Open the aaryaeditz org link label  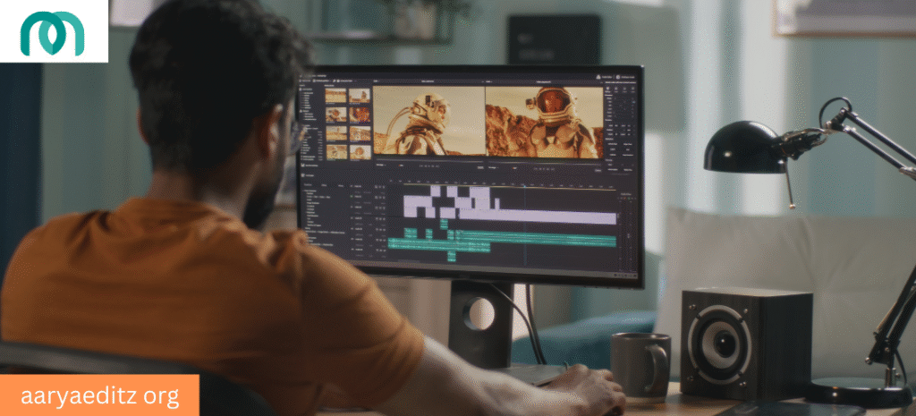[x=99, y=395]
